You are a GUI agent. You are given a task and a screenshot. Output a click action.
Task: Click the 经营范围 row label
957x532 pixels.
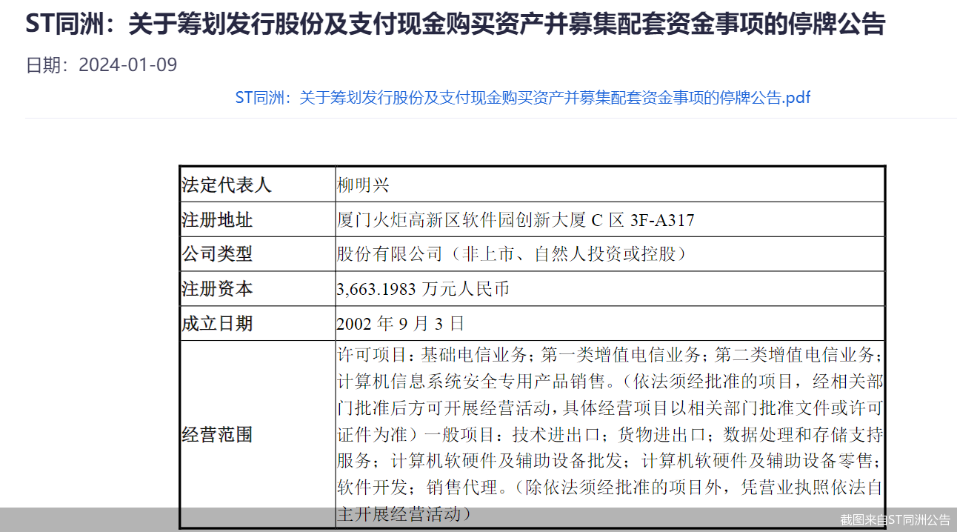click(x=218, y=434)
